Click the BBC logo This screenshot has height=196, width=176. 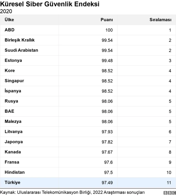coord(169,193)
